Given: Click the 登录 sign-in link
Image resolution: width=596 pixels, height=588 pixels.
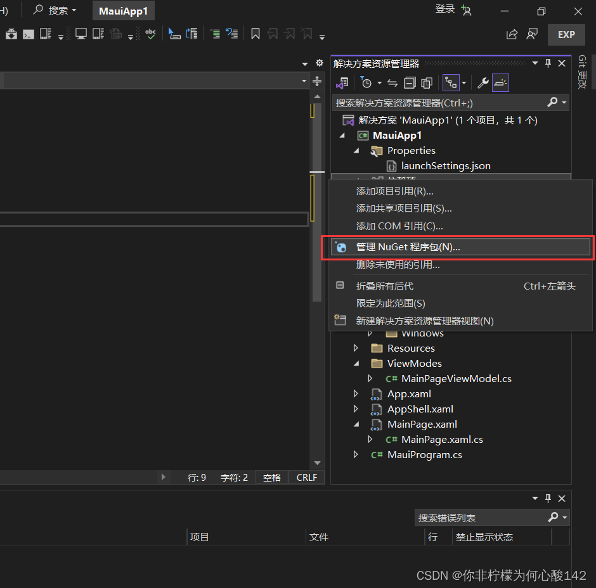Looking at the screenshot, I should 444,9.
